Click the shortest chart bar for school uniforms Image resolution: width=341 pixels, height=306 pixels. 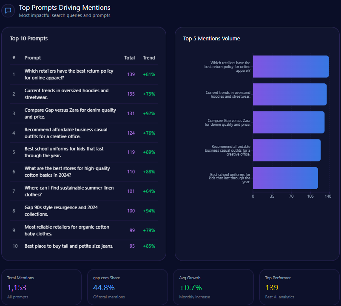285,178
